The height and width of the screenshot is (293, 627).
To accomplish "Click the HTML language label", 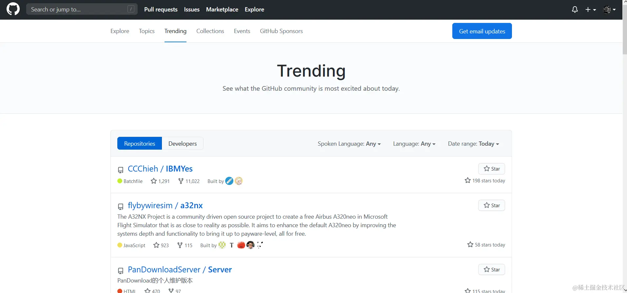I will pos(126,291).
